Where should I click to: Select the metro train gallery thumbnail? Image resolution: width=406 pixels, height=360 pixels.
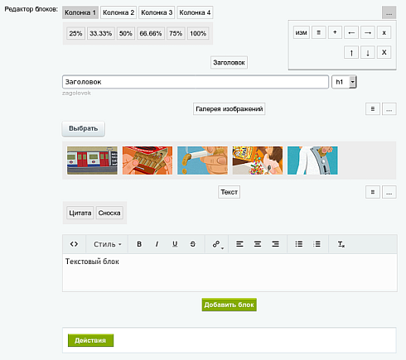92,161
